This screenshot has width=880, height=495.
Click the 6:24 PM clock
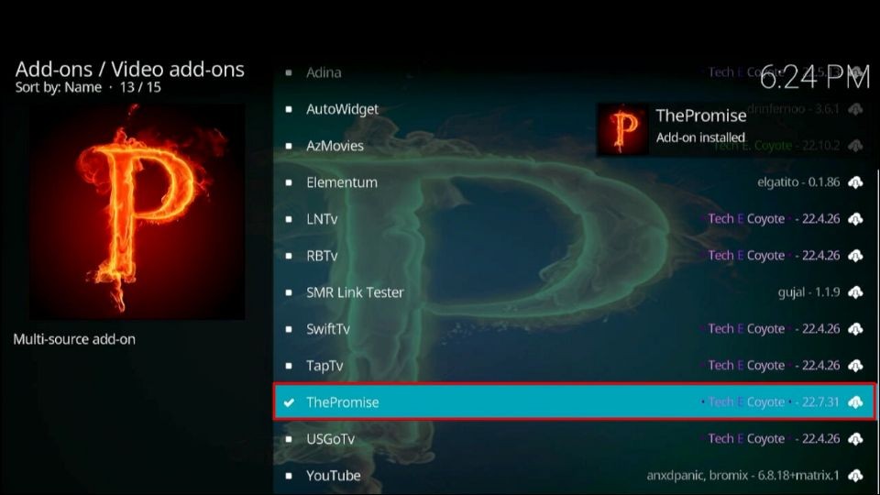(x=815, y=77)
